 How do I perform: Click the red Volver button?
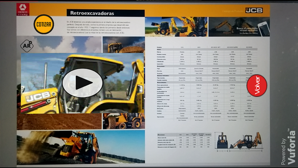pyautogui.click(x=257, y=85)
